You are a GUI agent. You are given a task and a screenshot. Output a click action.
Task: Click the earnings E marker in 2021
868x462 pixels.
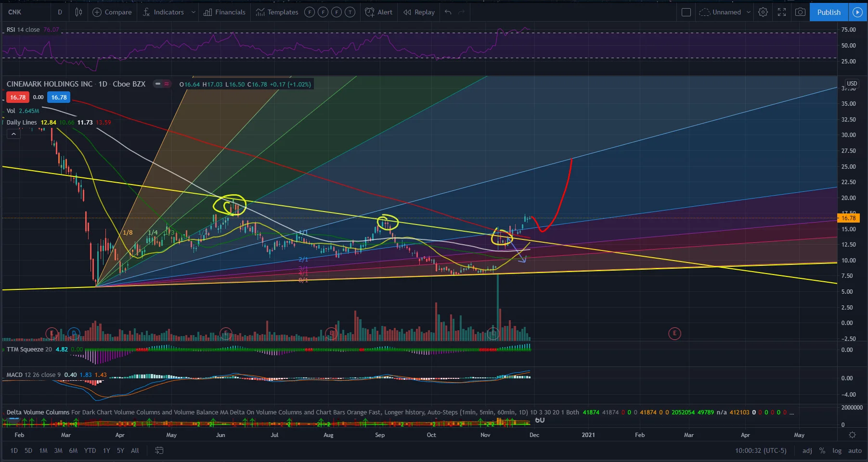674,333
